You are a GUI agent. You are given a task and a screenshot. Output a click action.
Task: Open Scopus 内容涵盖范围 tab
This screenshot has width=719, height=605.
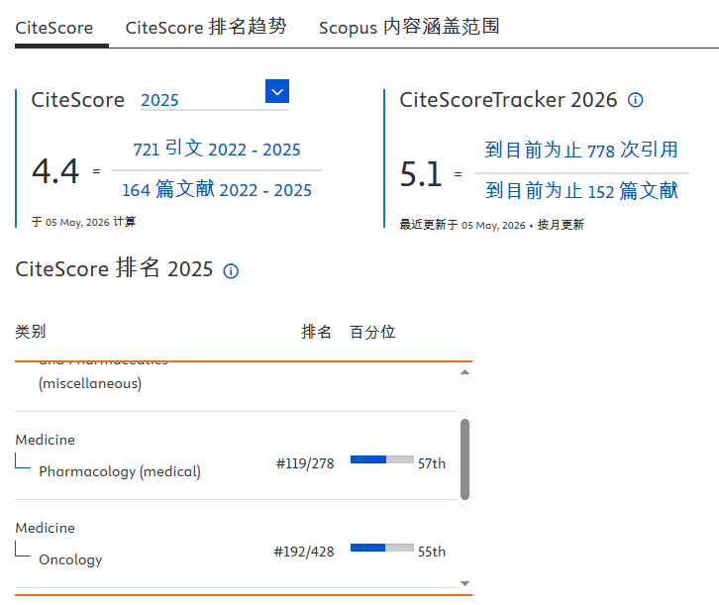click(409, 27)
